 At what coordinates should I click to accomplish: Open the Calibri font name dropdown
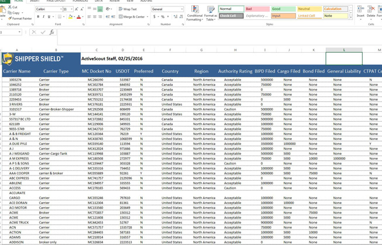(60, 9)
